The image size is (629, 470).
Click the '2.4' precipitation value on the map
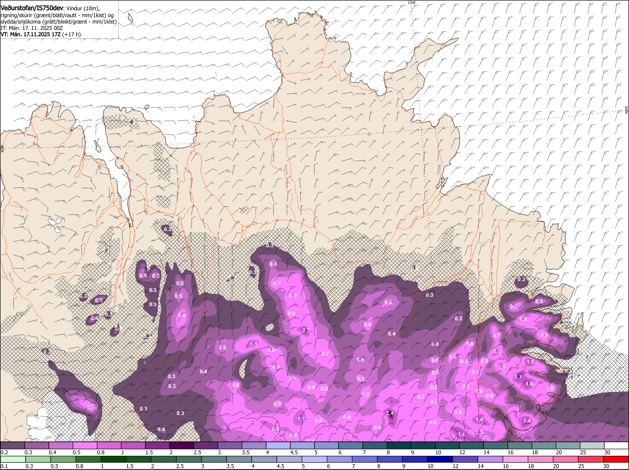[x=390, y=414]
